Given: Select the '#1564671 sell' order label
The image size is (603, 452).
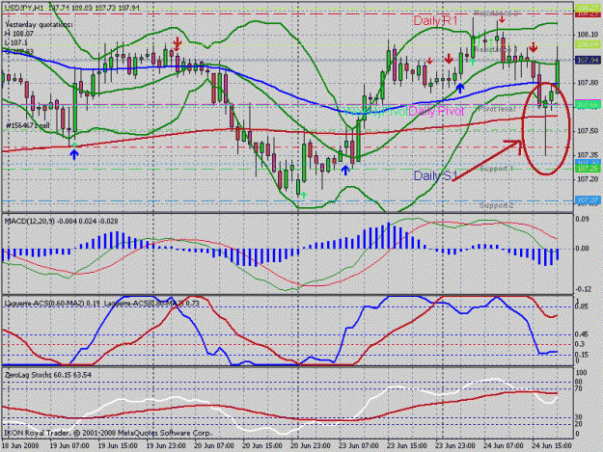Looking at the screenshot, I should 28,125.
